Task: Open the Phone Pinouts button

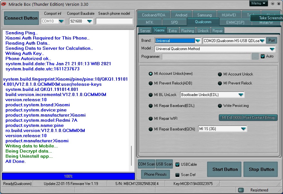Action: pyautogui.click(x=156, y=174)
